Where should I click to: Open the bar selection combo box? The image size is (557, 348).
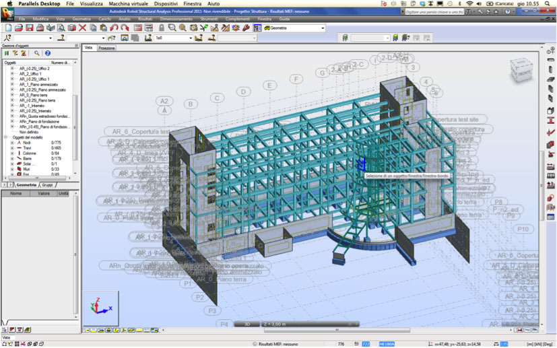coord(103,38)
